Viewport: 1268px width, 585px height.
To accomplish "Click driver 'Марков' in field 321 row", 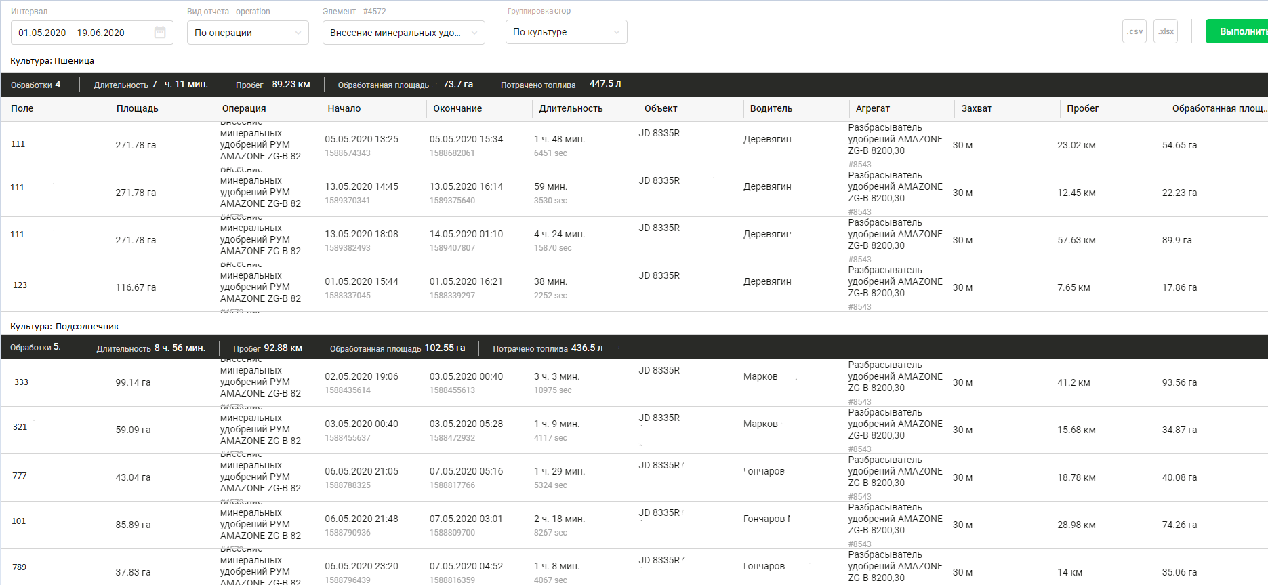I will [x=760, y=424].
